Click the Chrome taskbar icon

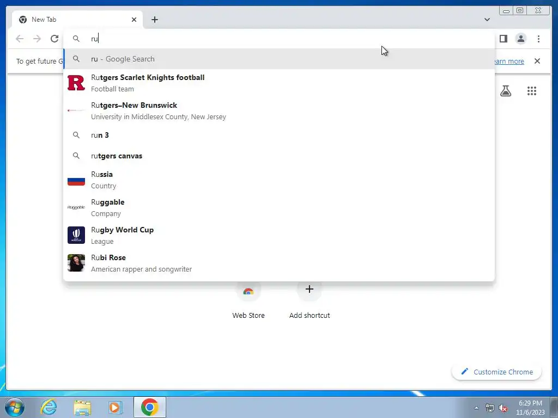coord(149,407)
